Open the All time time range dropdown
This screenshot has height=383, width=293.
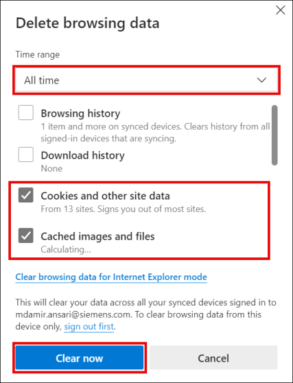tap(147, 80)
